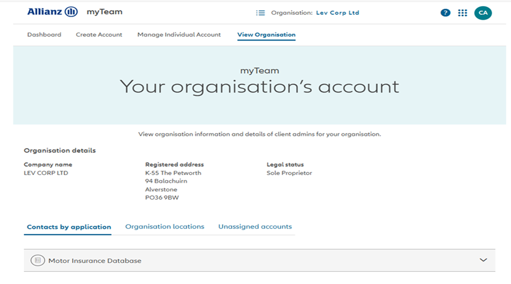Image resolution: width=511 pixels, height=284 pixels.
Task: Go to the Dashboard tab
Action: pyautogui.click(x=44, y=35)
